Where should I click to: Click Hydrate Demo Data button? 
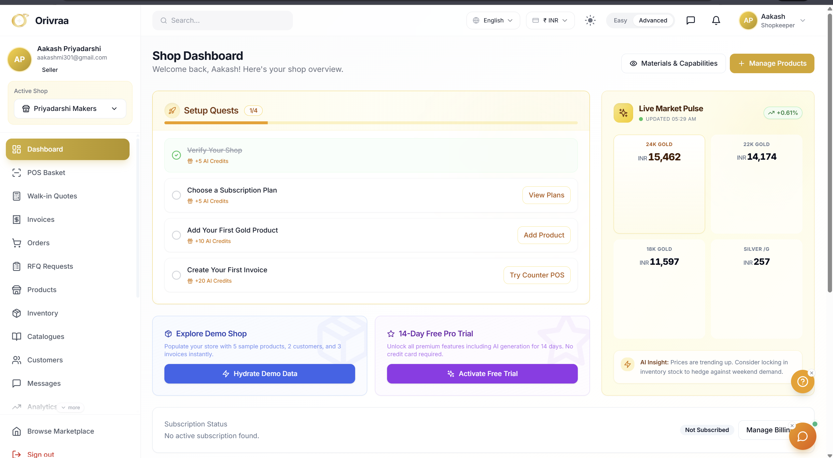coord(259,374)
